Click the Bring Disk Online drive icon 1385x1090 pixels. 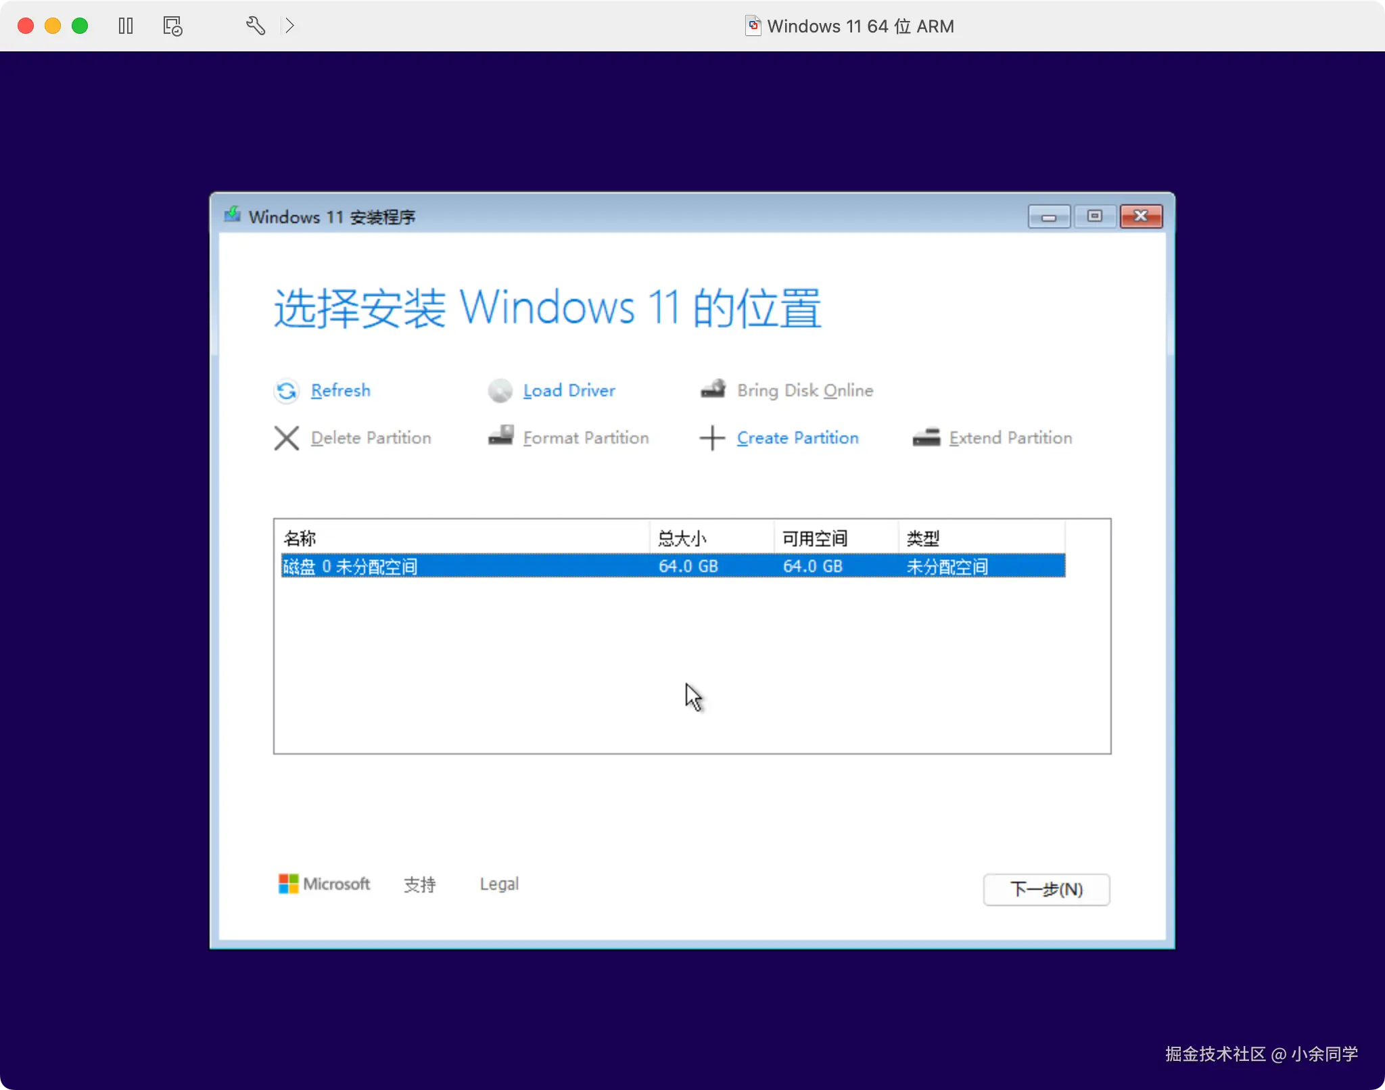point(713,389)
